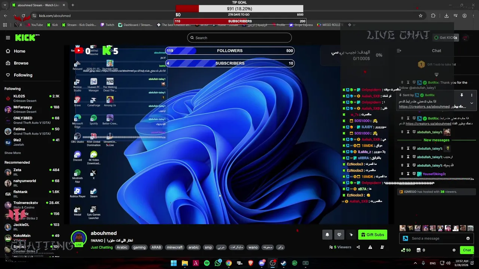The height and width of the screenshot is (269, 479).
Task: Click ENG language indicator in system tray
Action: coord(433,263)
